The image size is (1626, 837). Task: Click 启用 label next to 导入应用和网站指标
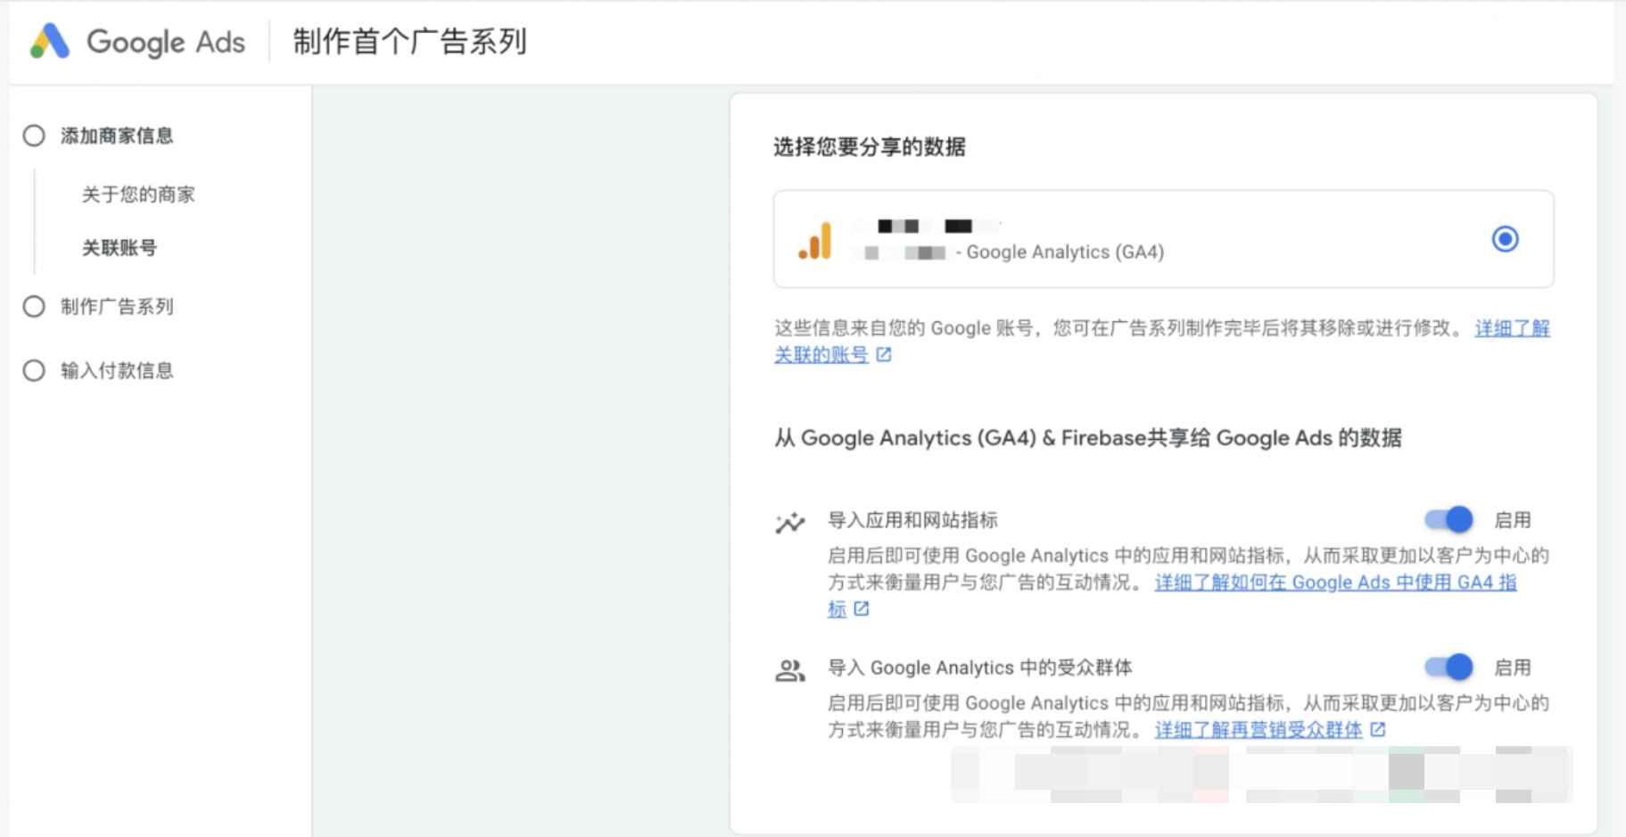1513,520
